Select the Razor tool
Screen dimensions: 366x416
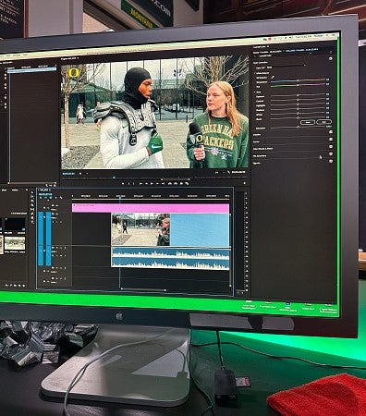[x=32, y=205]
